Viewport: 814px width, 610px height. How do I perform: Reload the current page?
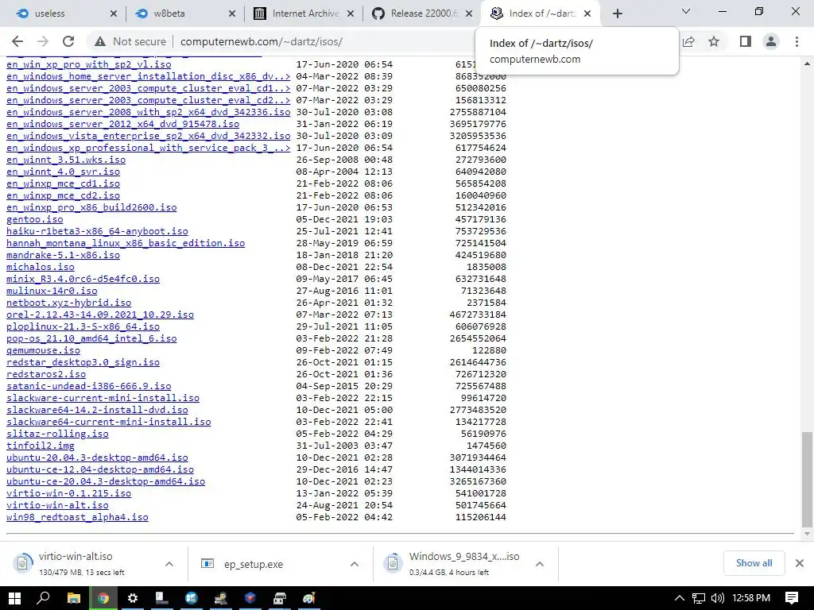click(68, 41)
